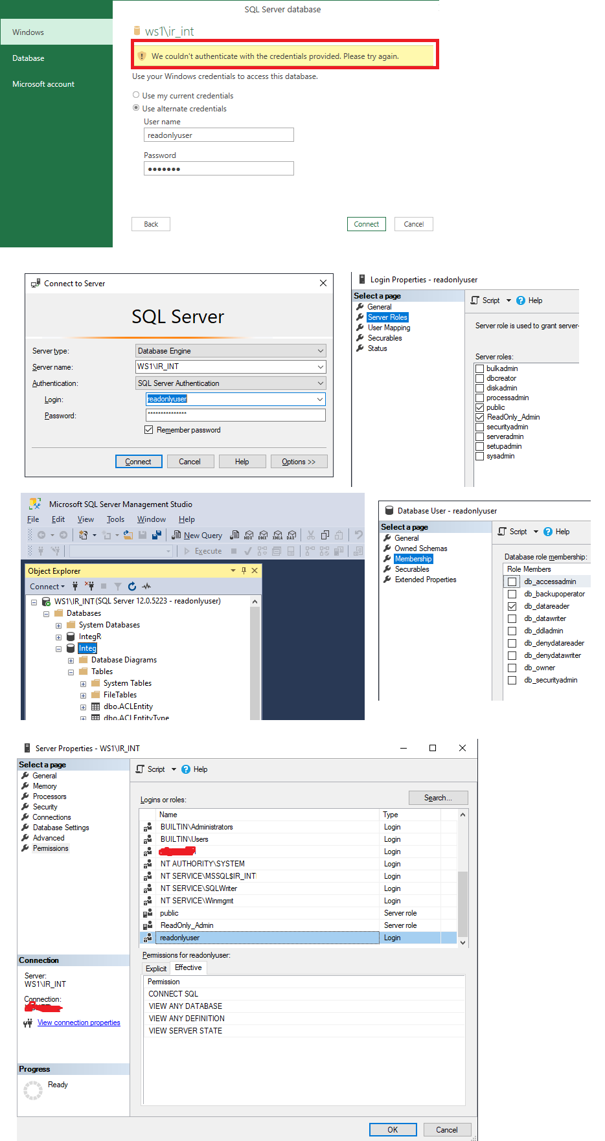Click Options >> in Connect to Server
Viewport: 605px width, 1141px height.
(299, 461)
